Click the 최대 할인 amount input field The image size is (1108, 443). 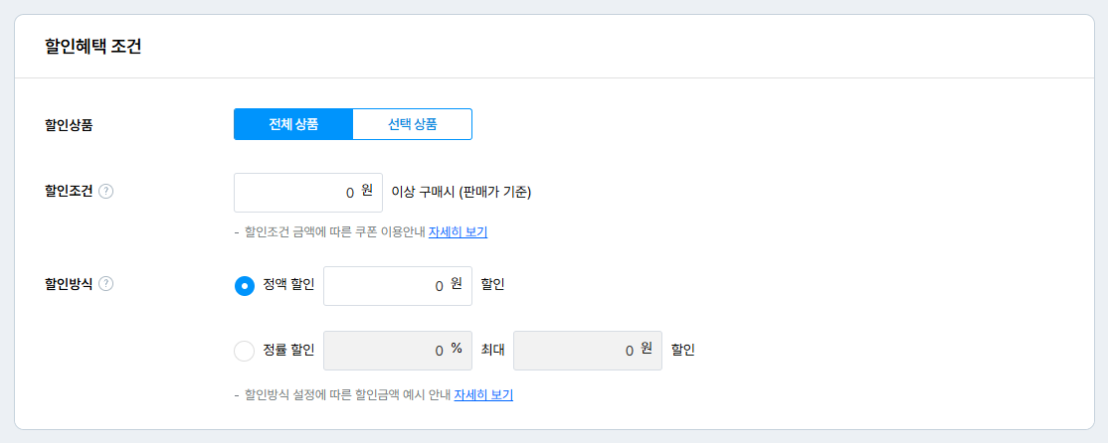(577, 351)
